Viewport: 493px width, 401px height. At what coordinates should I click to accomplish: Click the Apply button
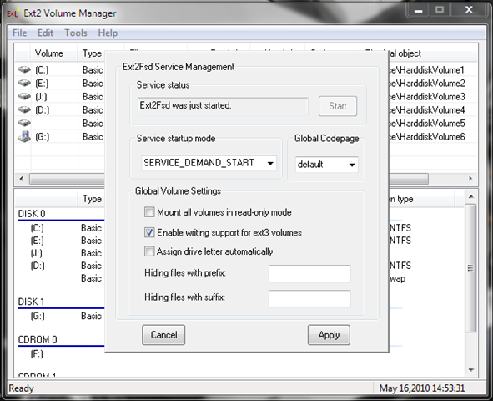(329, 335)
